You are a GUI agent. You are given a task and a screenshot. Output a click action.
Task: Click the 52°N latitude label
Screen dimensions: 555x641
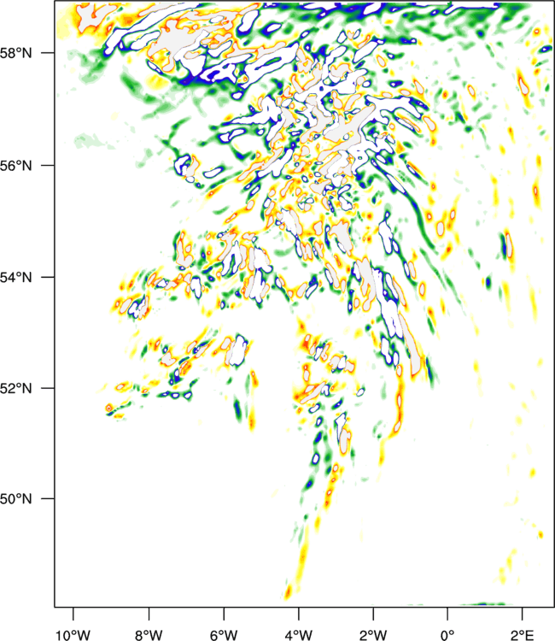(x=16, y=388)
